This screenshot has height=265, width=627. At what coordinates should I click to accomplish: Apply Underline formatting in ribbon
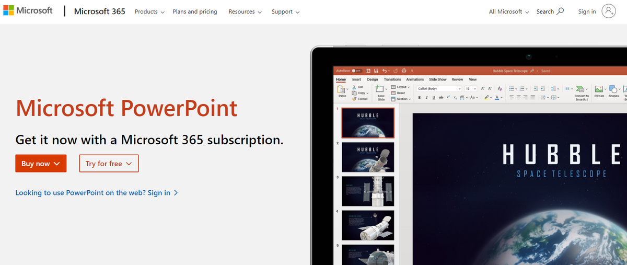pyautogui.click(x=434, y=97)
